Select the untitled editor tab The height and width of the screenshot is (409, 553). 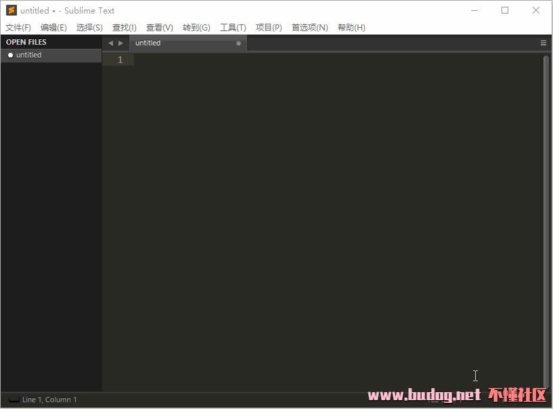(x=188, y=43)
